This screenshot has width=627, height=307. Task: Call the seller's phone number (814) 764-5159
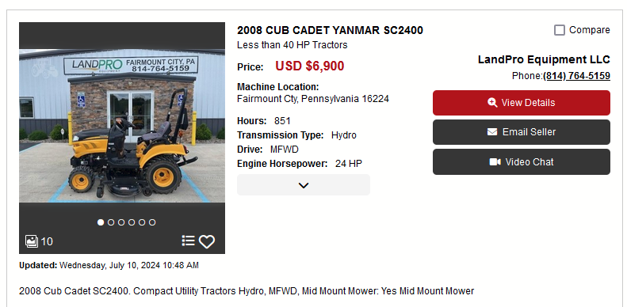coord(576,76)
